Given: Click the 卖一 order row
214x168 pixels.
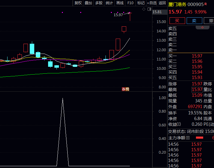Looking at the screenshot, I should click(191, 50).
